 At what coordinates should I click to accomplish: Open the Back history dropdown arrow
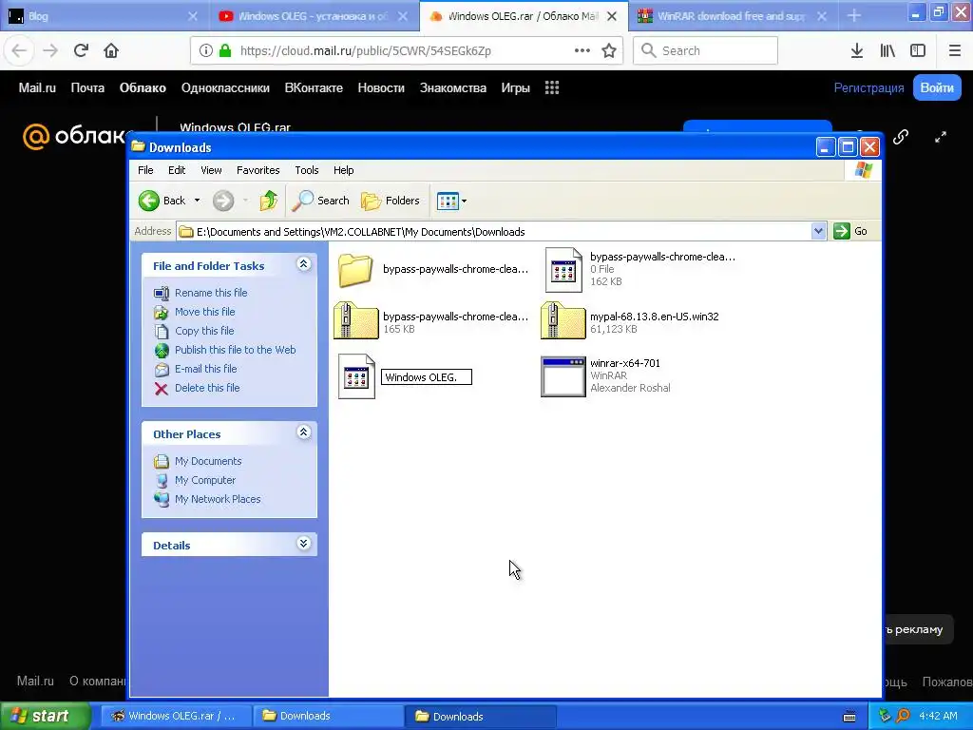click(197, 201)
